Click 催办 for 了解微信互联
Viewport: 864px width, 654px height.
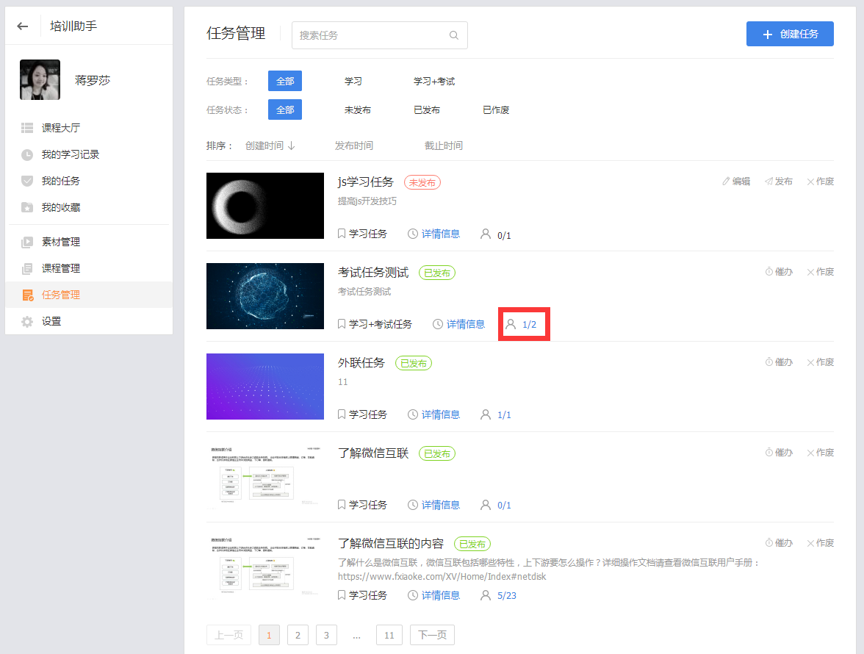(x=779, y=453)
